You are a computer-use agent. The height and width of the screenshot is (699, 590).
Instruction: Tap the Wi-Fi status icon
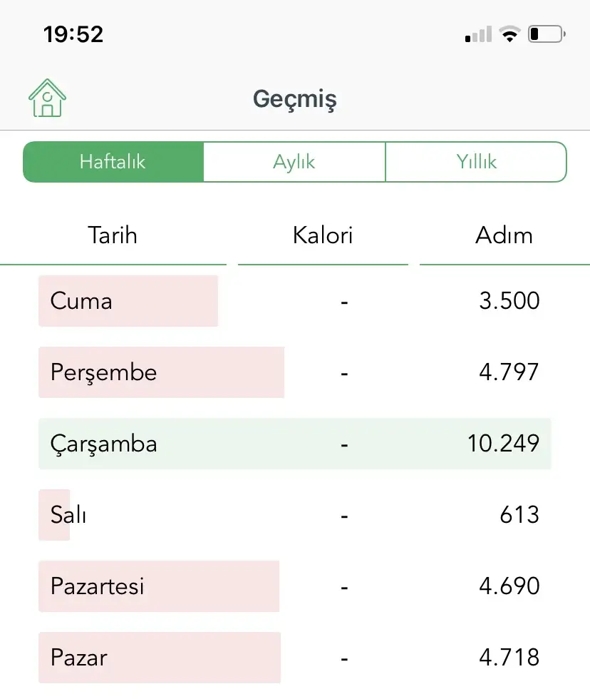point(509,34)
